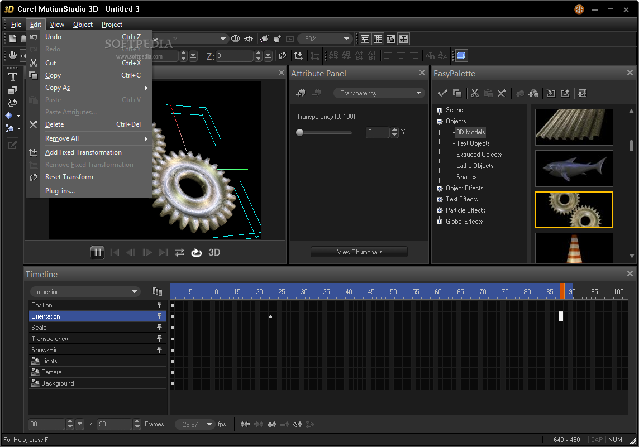Image resolution: width=639 pixels, height=447 pixels.
Task: Select the Background timeline track
Action: coord(98,383)
